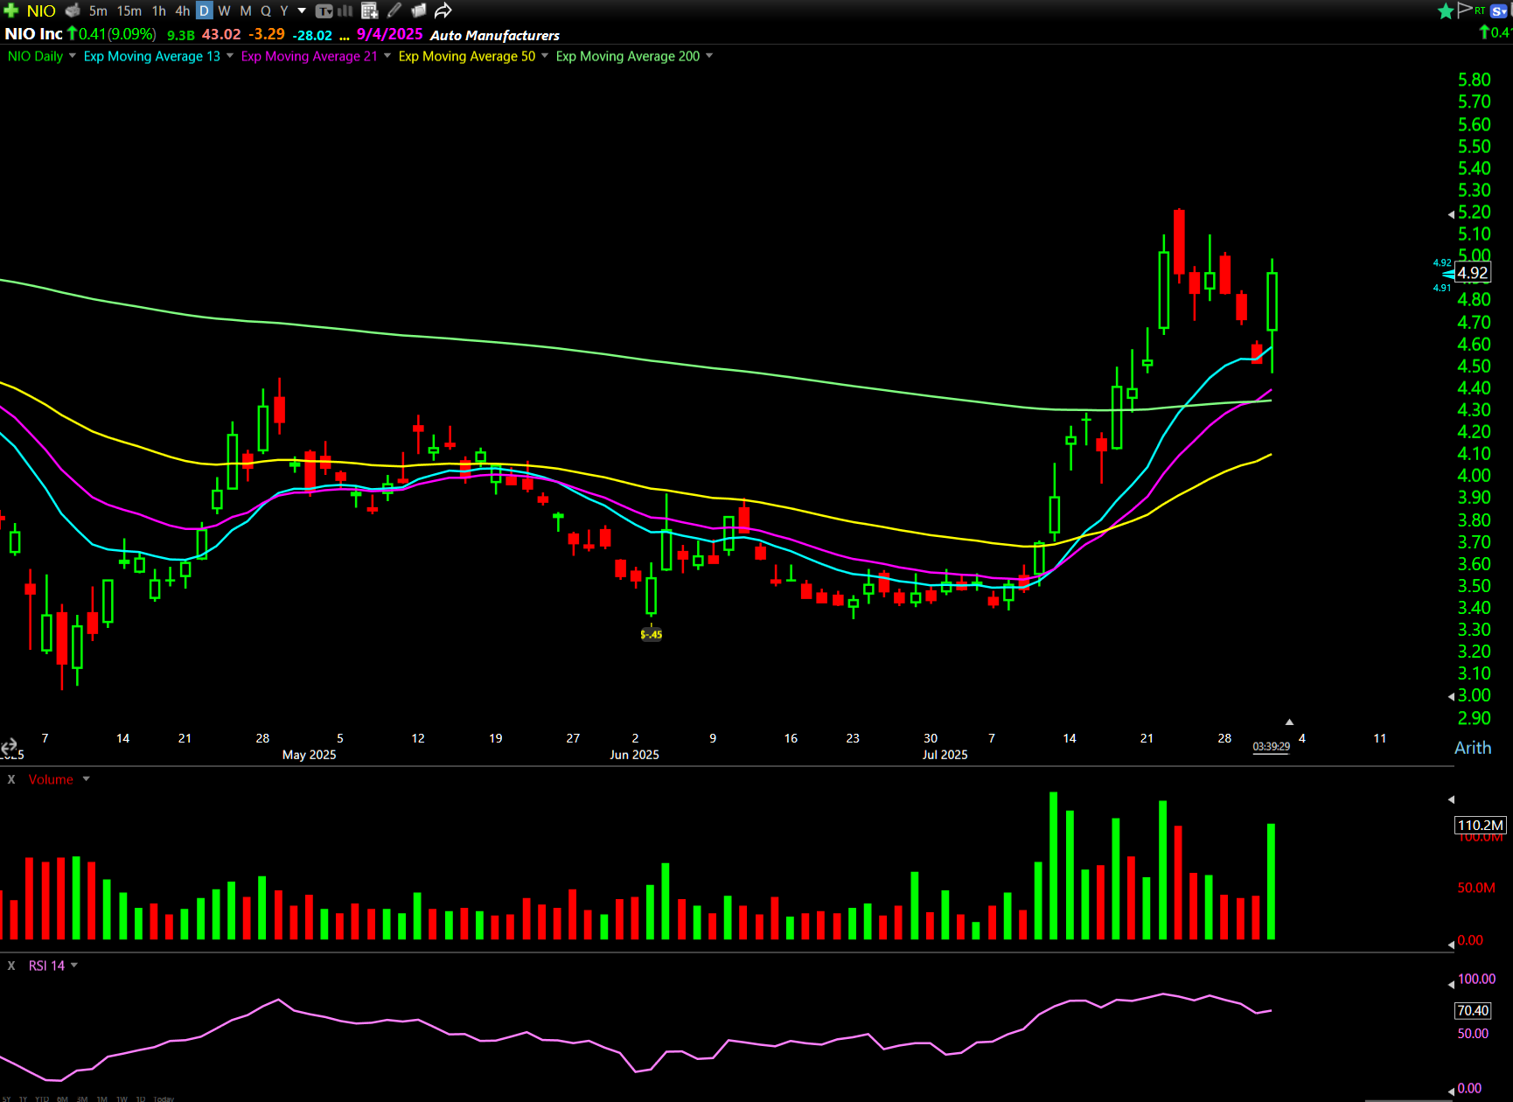The height and width of the screenshot is (1102, 1513).
Task: Select the Today range at bottom
Action: 164,1099
